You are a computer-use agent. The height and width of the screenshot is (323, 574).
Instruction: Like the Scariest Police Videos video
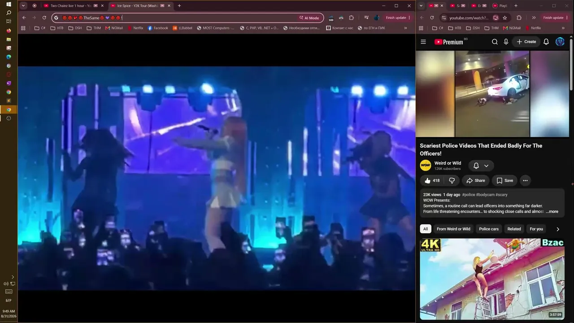[432, 180]
